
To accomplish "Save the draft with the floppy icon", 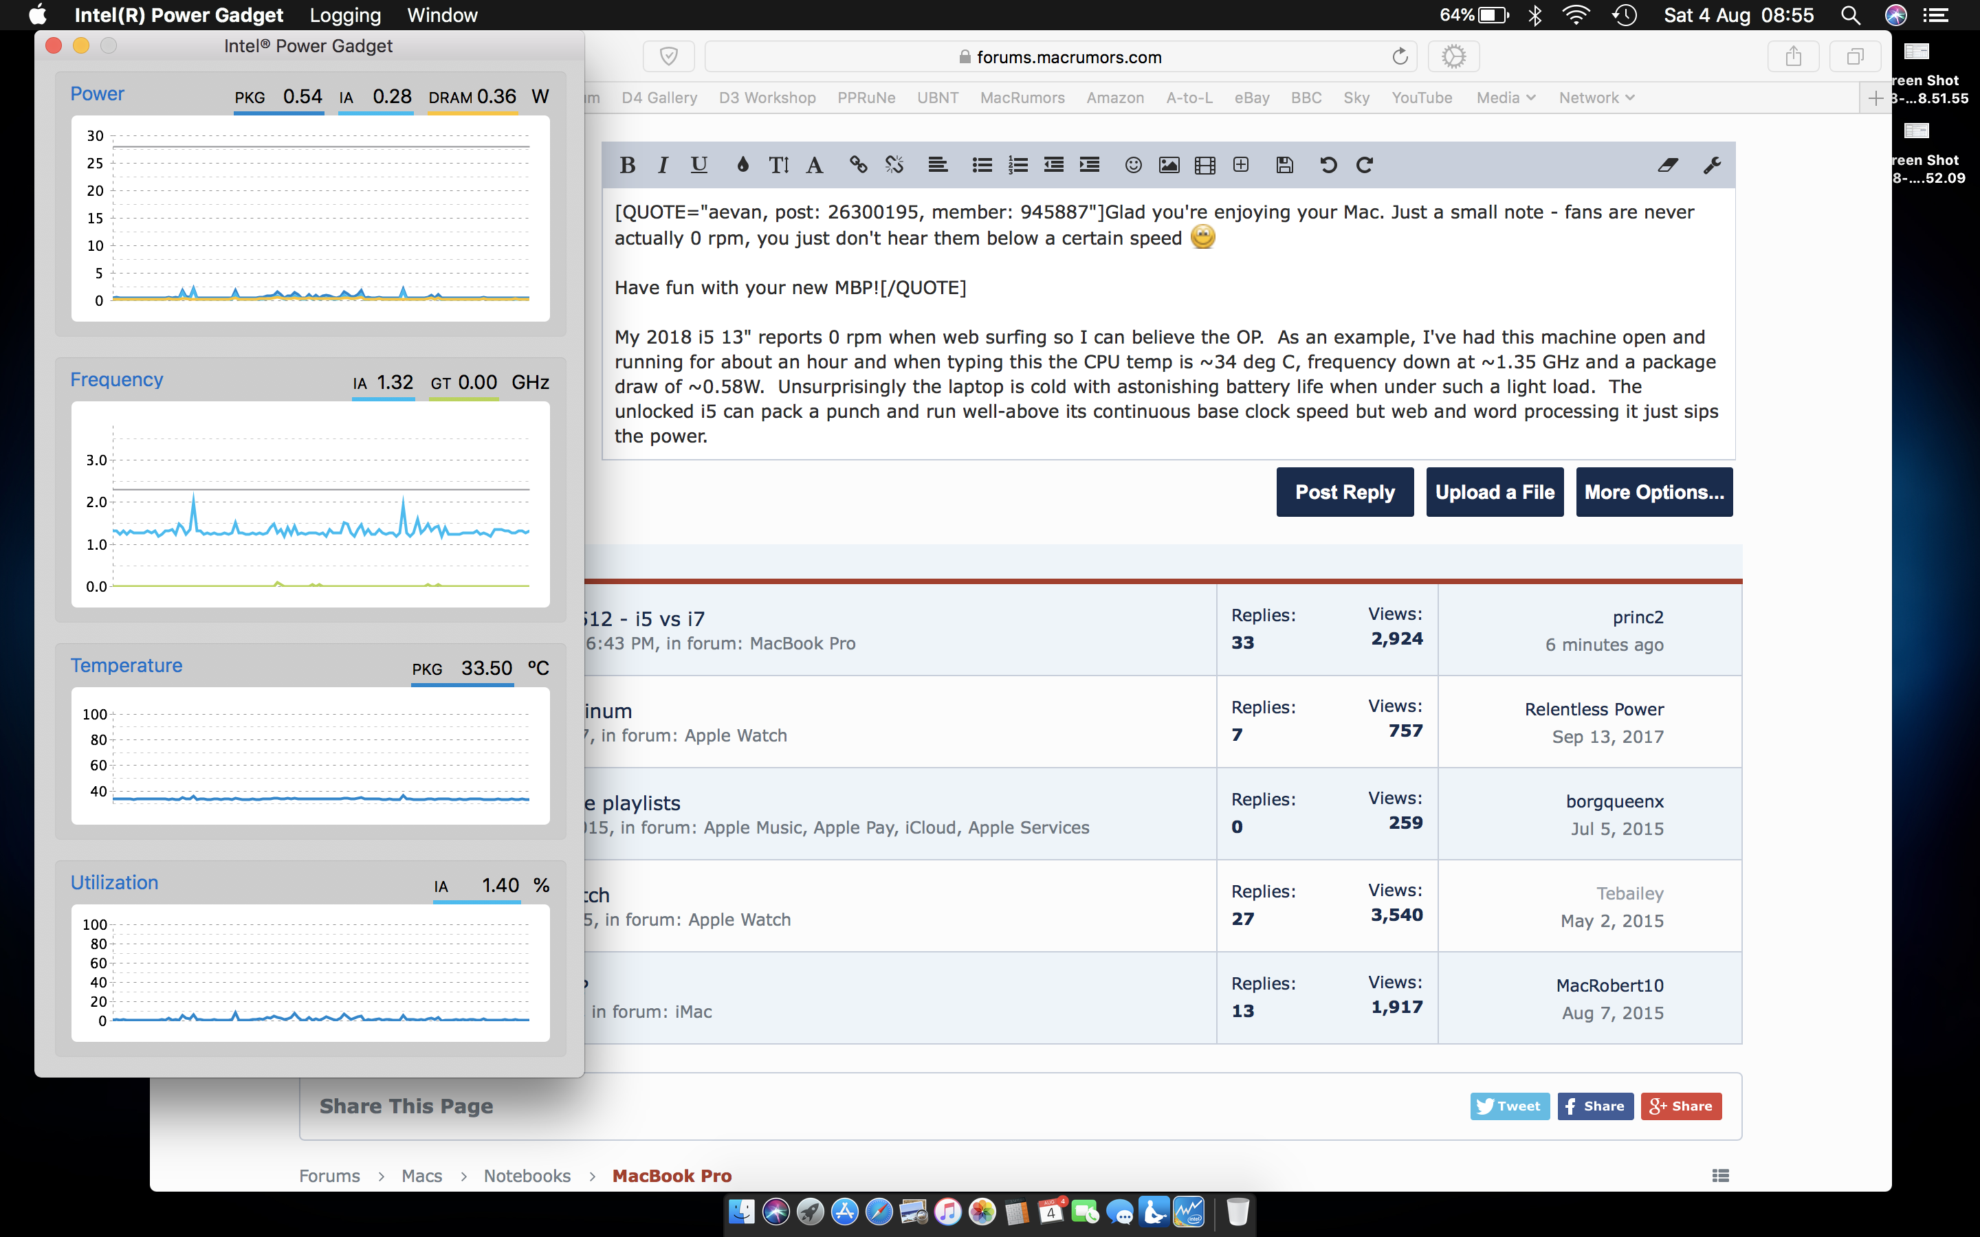I will pos(1284,165).
